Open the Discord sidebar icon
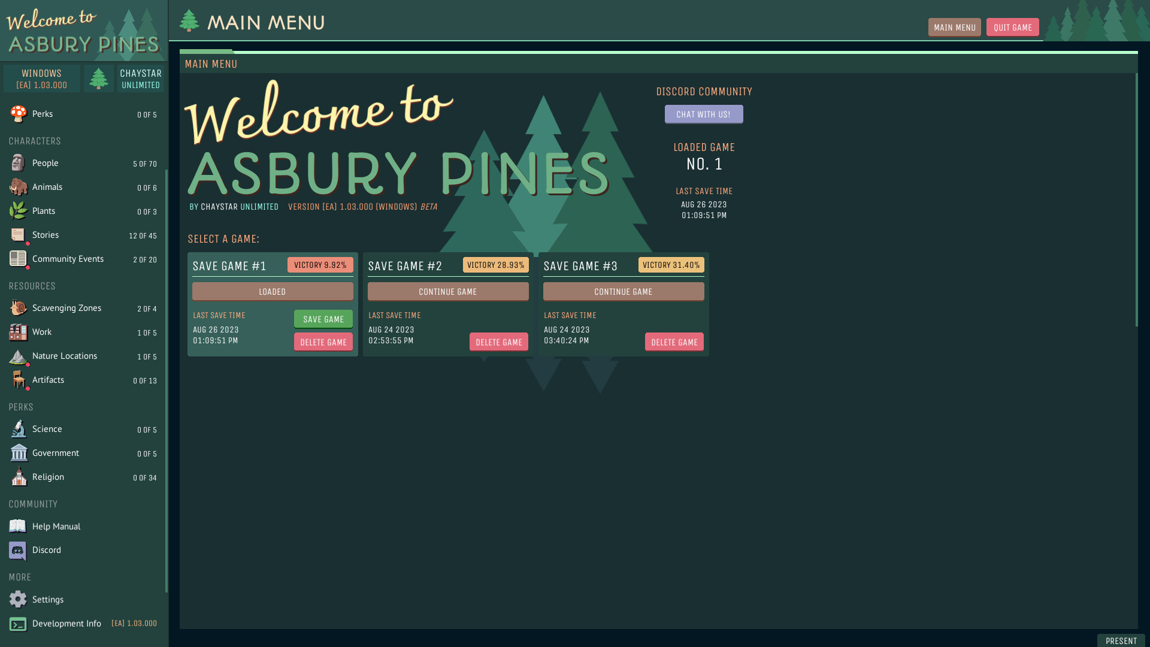This screenshot has width=1150, height=647. tap(18, 551)
